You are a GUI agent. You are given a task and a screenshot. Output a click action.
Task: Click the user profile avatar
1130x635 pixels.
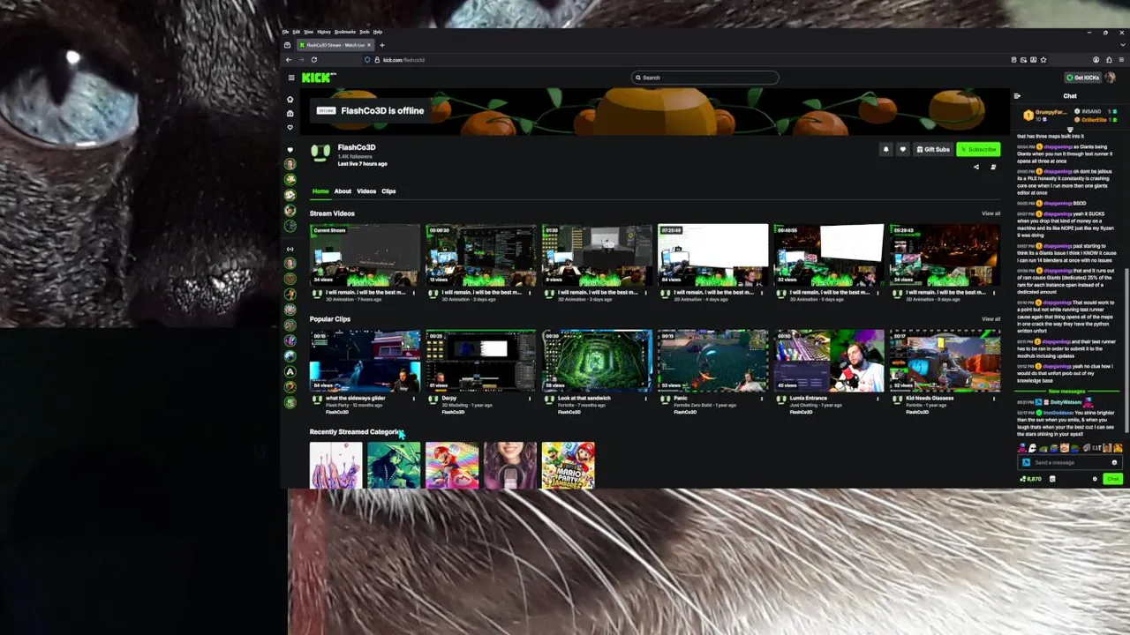(1111, 78)
